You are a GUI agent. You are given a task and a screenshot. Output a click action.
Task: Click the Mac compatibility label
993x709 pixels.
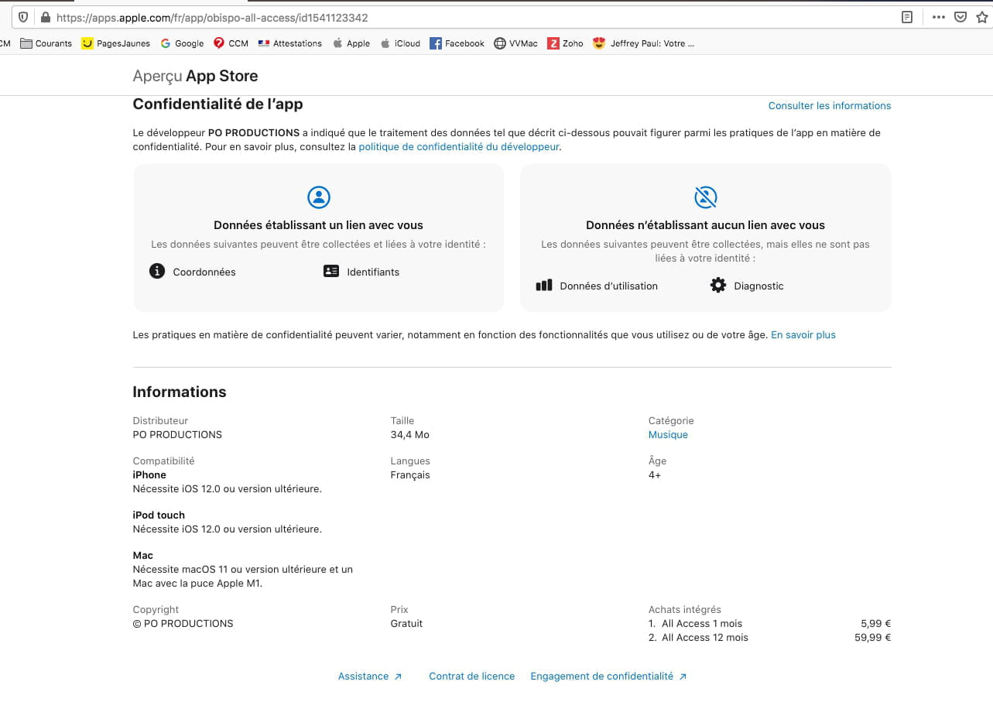143,556
